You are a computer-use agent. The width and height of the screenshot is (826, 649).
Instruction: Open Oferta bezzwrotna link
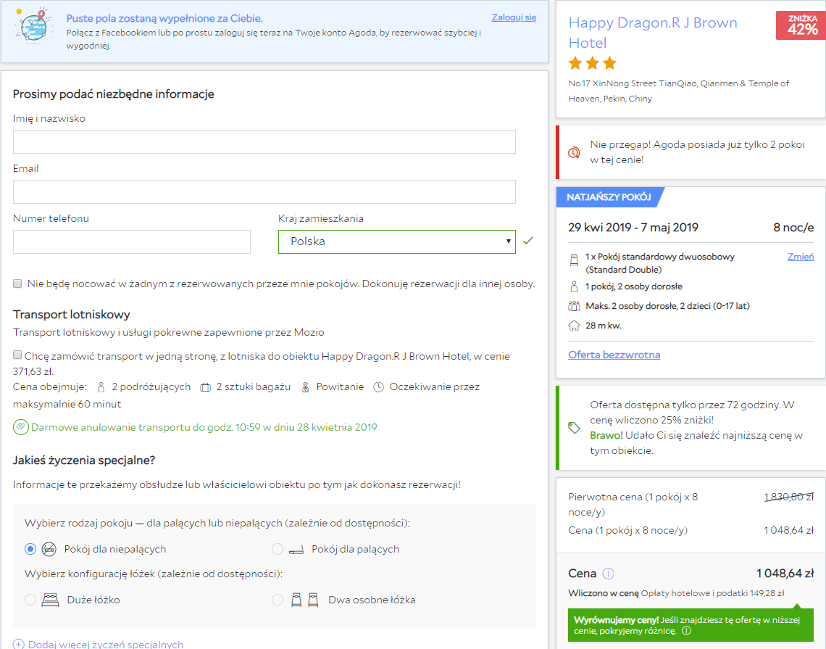614,355
